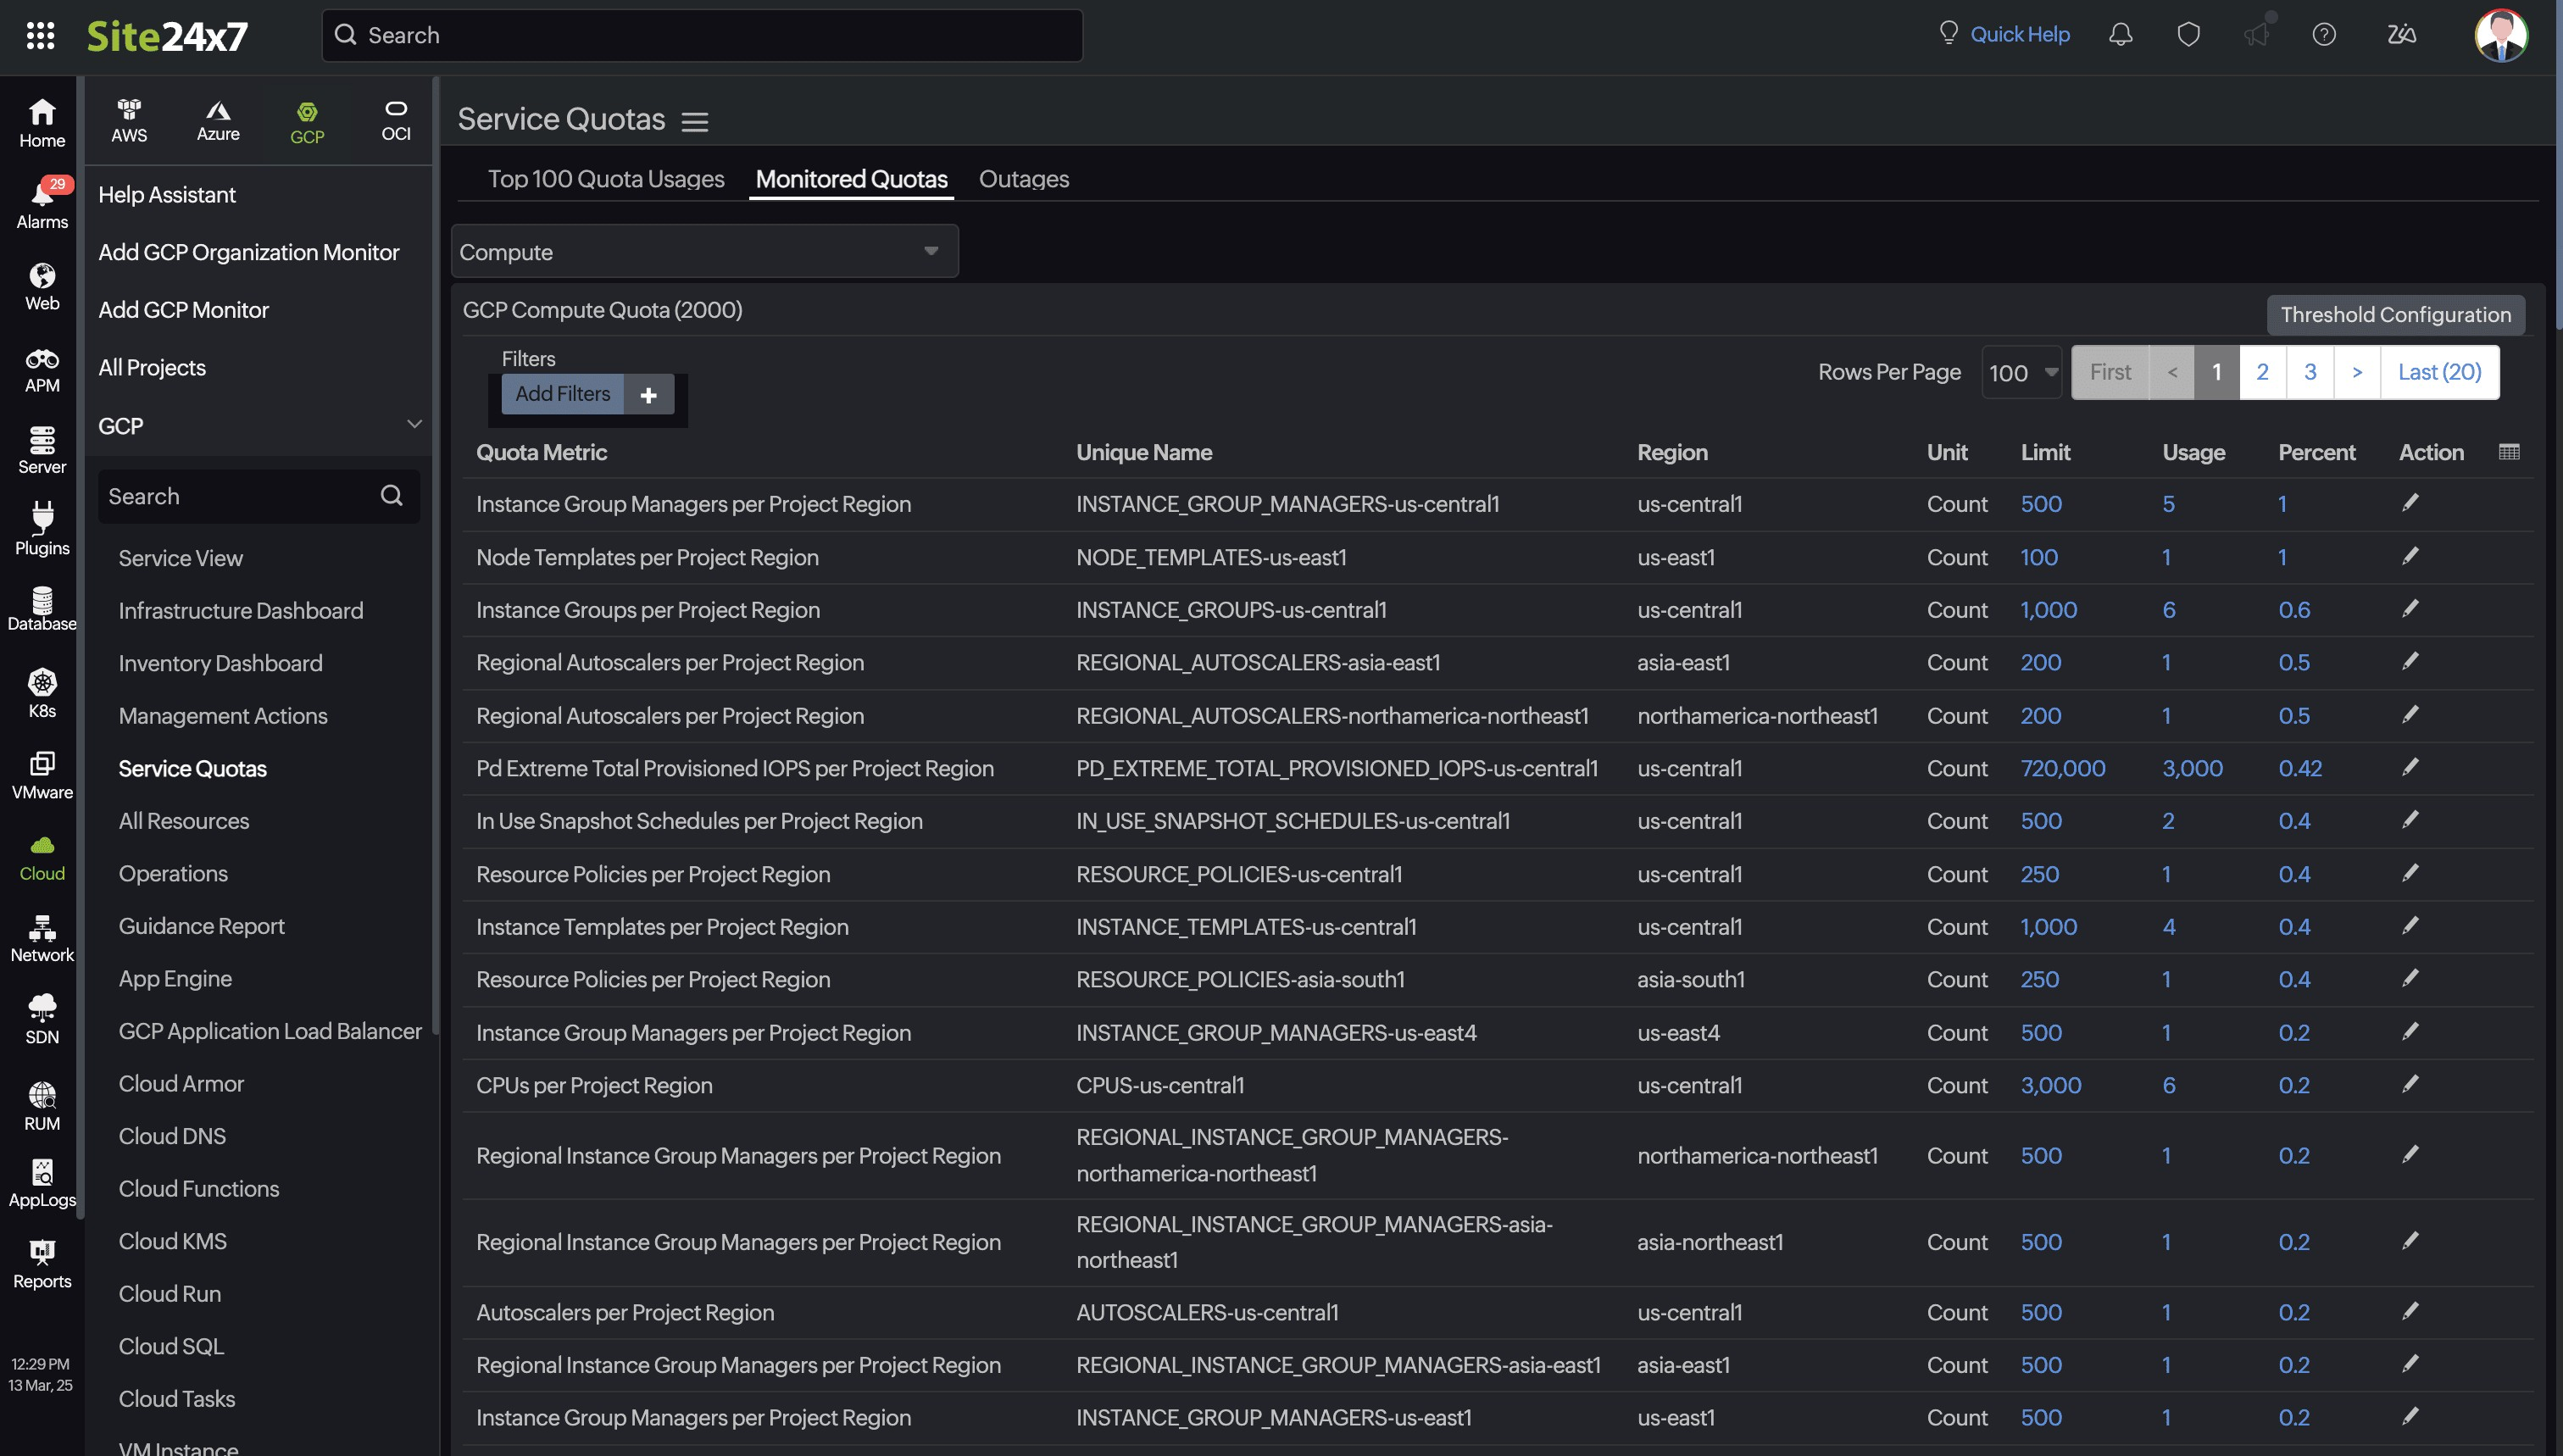This screenshot has height=1456, width=2563.
Task: Go to Last (20) page
Action: pos(2439,372)
